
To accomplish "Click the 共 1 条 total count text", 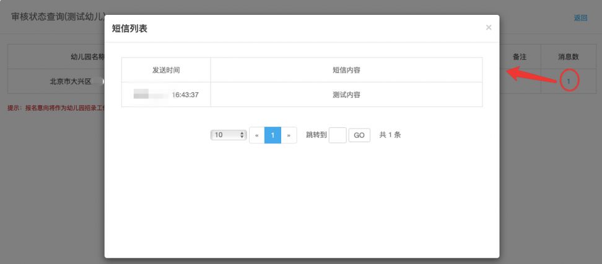I will pyautogui.click(x=390, y=135).
